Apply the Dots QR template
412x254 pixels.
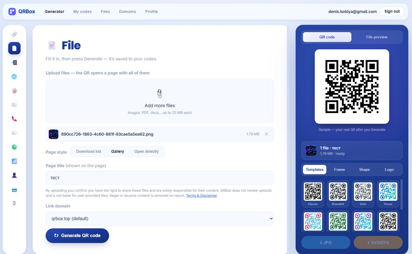363,194
